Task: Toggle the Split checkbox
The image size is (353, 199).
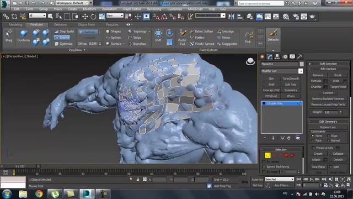Action: point(331,167)
